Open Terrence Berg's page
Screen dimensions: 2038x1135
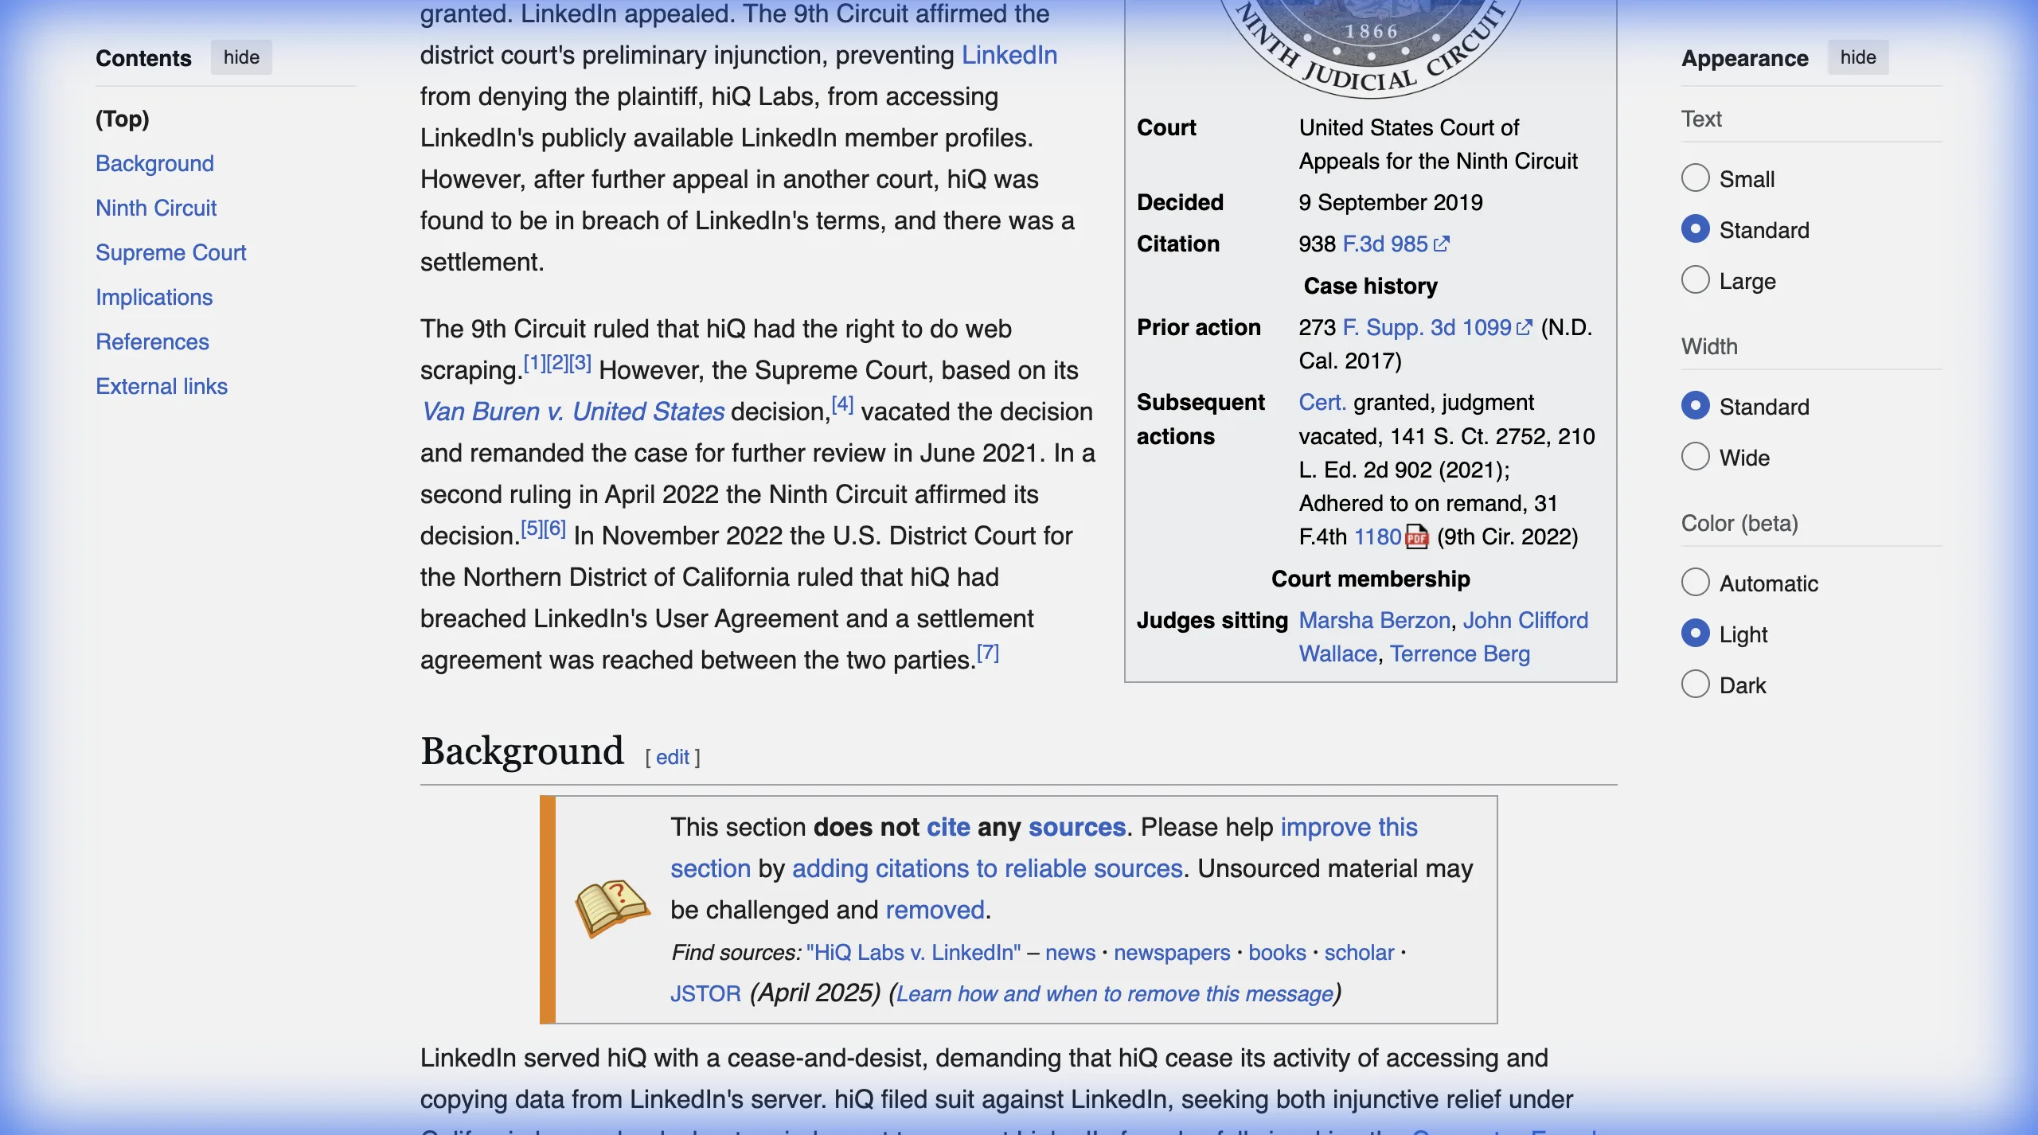click(x=1459, y=653)
